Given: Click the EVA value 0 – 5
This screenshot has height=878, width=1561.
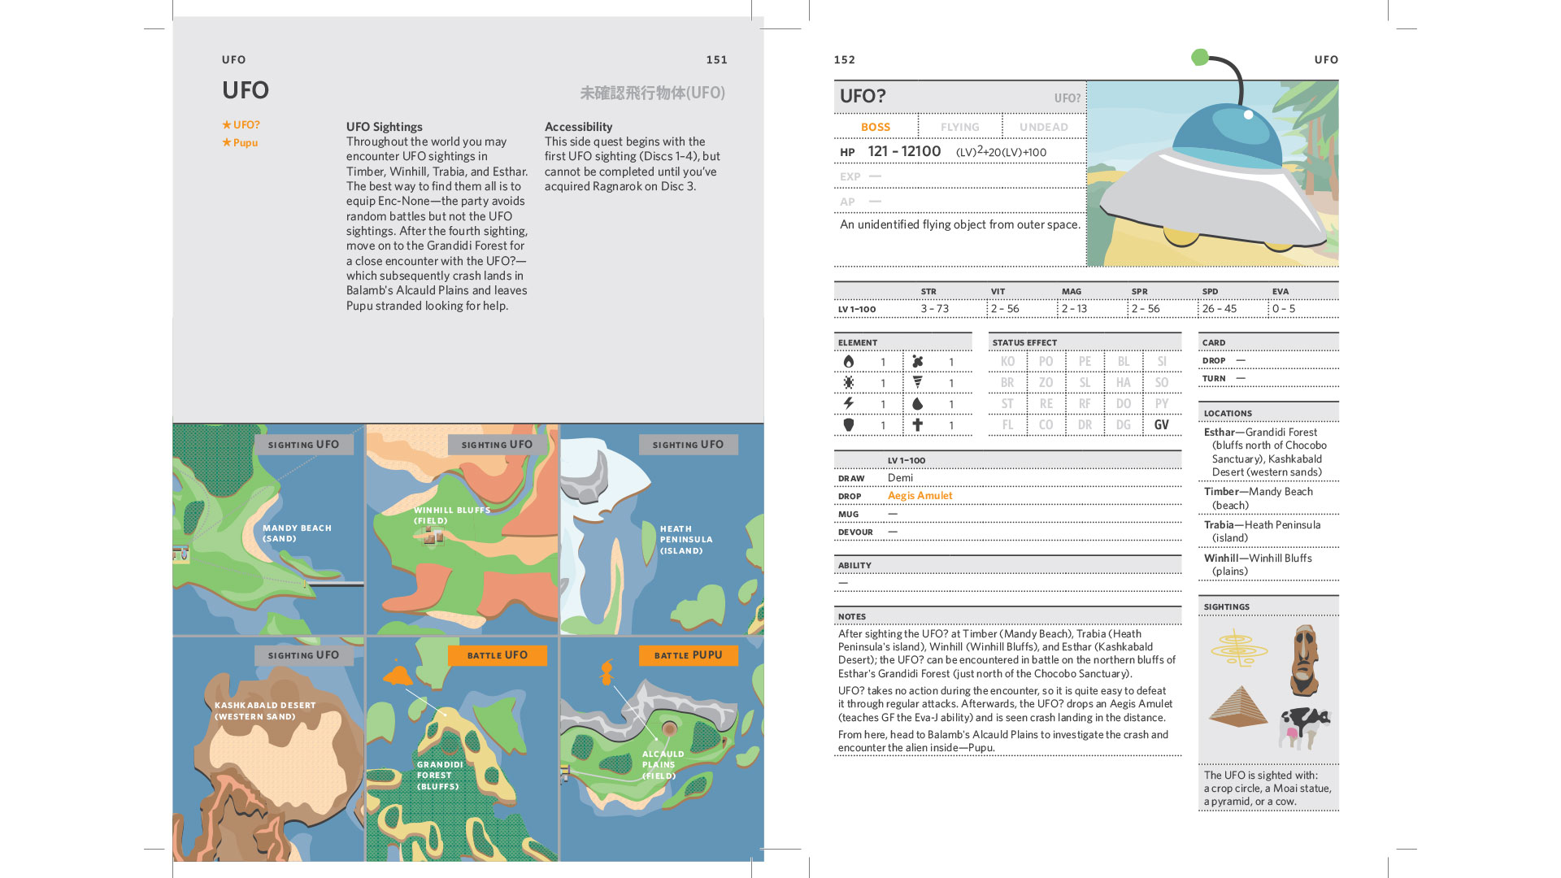Looking at the screenshot, I should coord(1284,309).
